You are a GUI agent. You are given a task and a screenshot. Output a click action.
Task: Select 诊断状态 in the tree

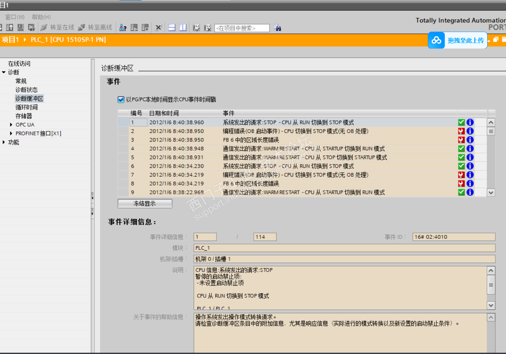[27, 90]
